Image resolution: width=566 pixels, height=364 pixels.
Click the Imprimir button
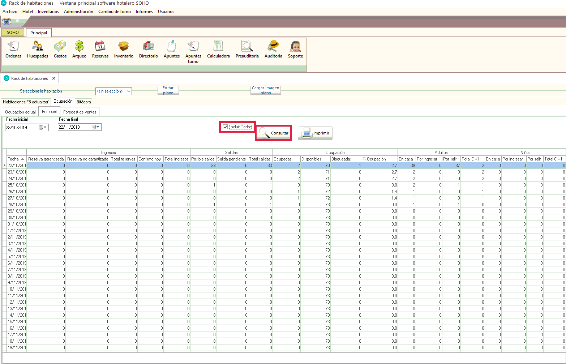click(x=315, y=133)
